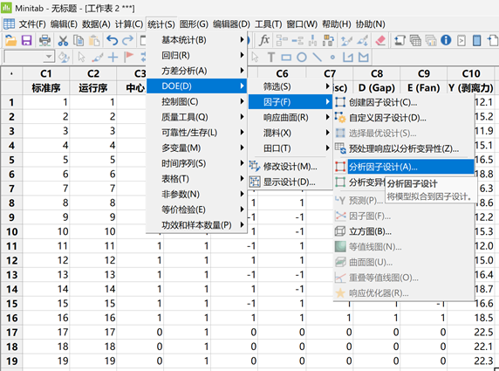Select the marker dot drawing tool
Viewport: 499px width, 371px height.
click(x=332, y=58)
